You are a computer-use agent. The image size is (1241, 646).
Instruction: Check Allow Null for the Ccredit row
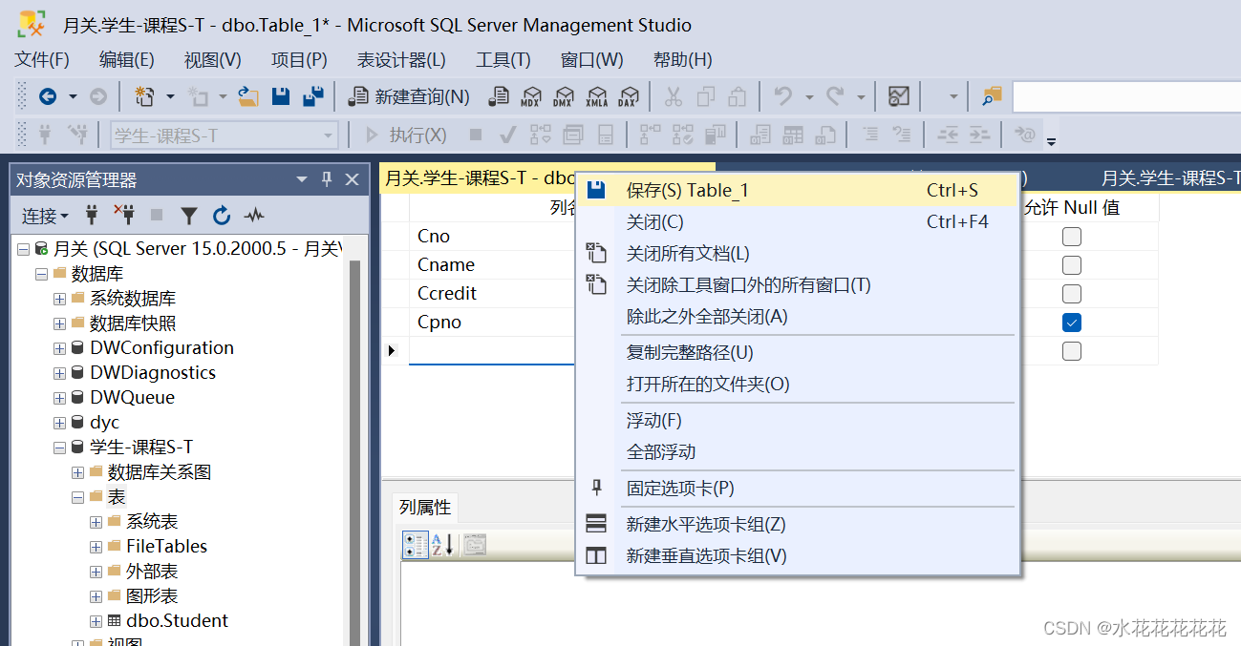point(1072,294)
